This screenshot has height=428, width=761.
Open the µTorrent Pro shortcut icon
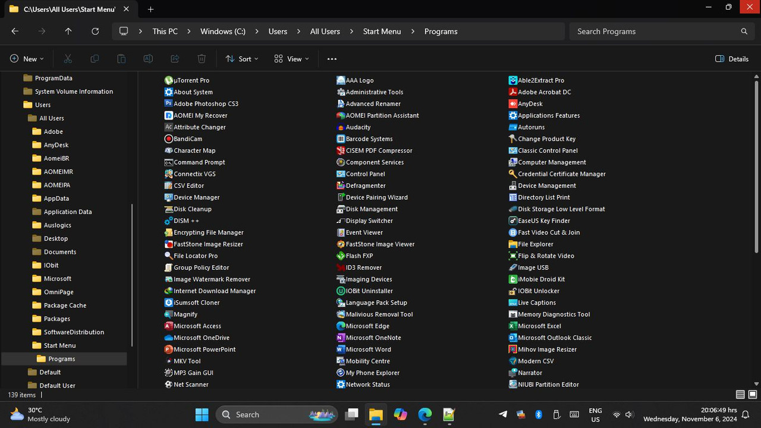[x=169, y=80]
